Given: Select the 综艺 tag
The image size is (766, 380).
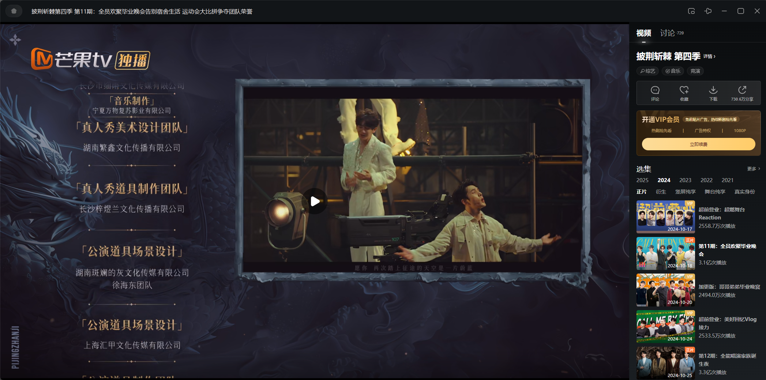Looking at the screenshot, I should point(647,71).
